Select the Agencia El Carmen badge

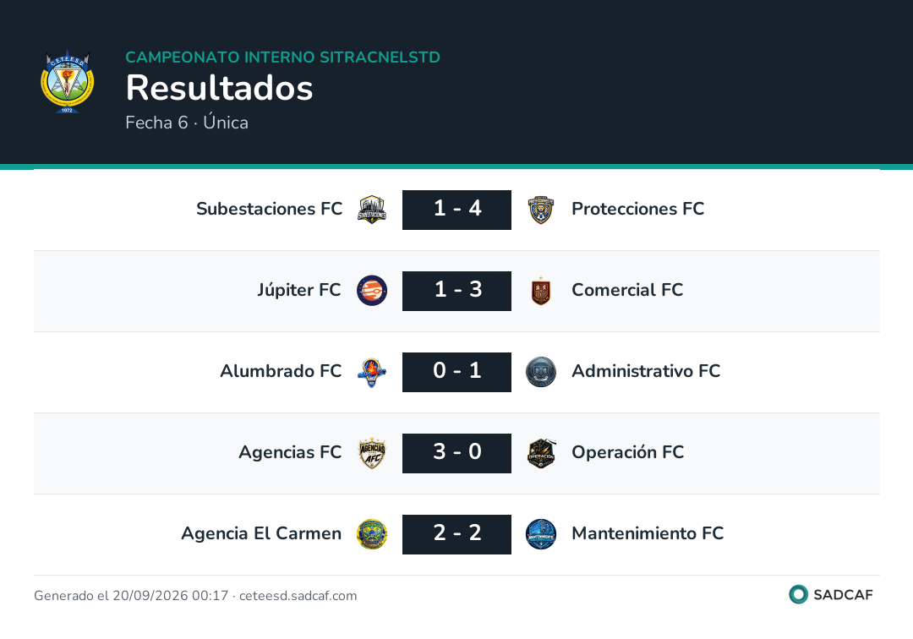coord(372,534)
